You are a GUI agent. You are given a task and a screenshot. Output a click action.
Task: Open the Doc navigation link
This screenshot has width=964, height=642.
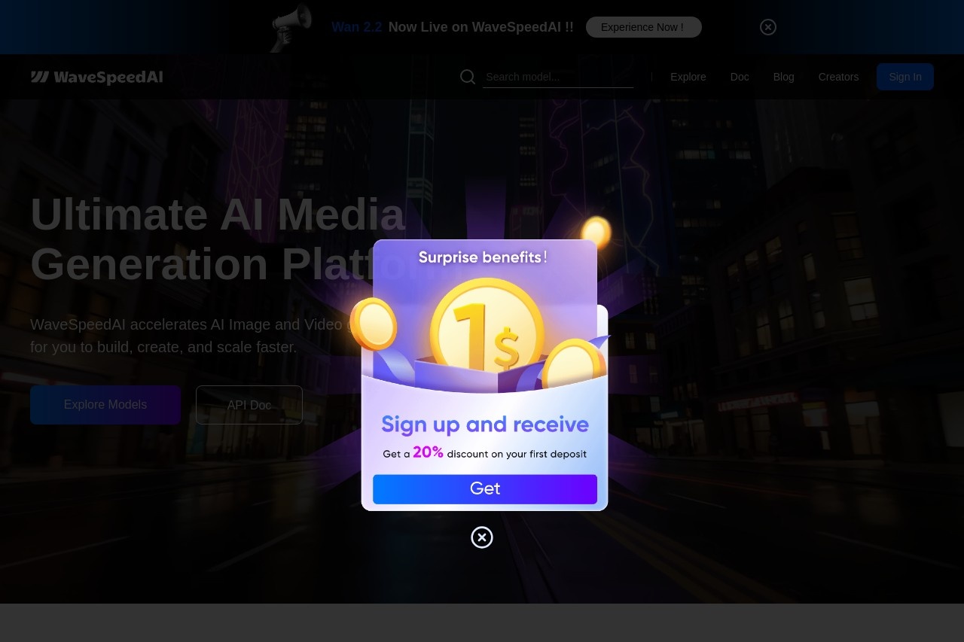click(x=740, y=77)
